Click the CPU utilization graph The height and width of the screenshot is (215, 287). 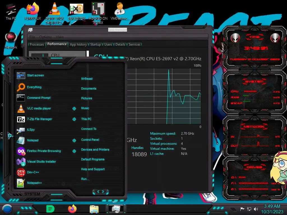tap(164, 96)
